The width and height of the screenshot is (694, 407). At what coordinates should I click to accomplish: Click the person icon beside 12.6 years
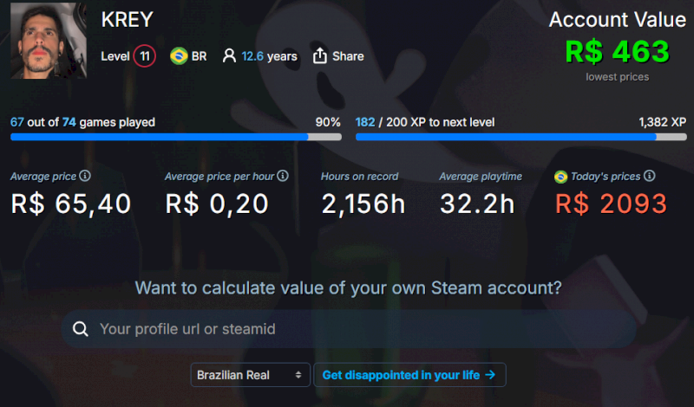[229, 56]
